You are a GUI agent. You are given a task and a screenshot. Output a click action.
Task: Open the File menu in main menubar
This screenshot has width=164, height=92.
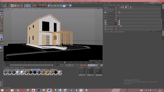click(x=2, y=3)
